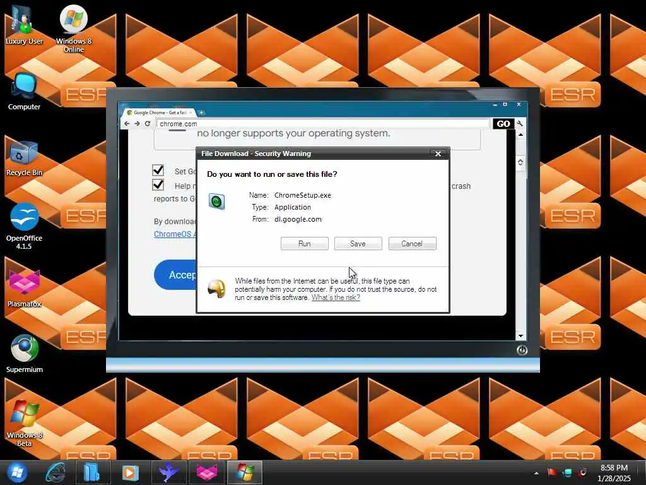Click the ChromeSetup.exe file name text
This screenshot has height=485, width=646.
click(x=303, y=196)
